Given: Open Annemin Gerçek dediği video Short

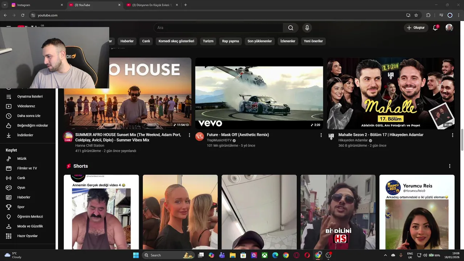Looking at the screenshot, I should click(101, 212).
